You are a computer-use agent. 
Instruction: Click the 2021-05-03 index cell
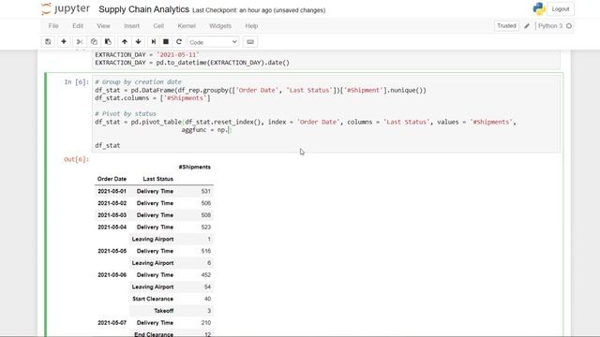tap(112, 215)
